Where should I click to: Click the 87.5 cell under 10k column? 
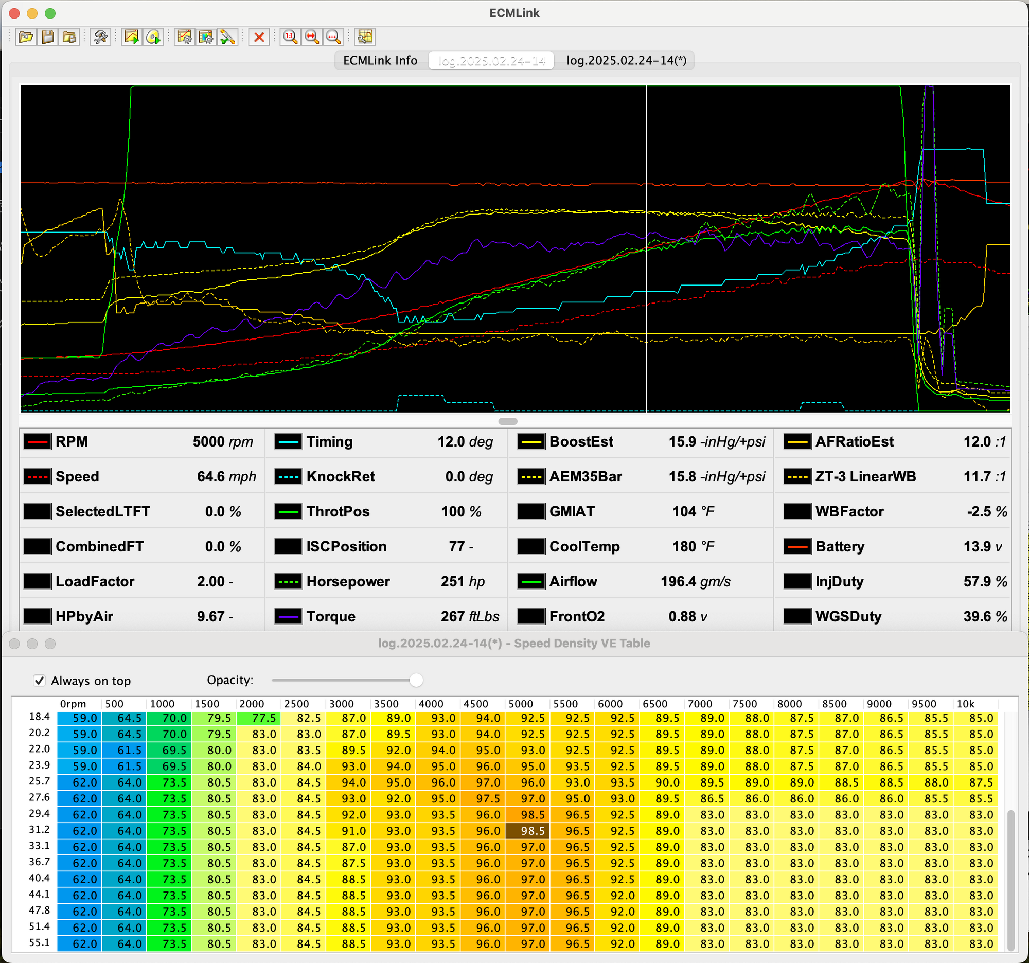[x=975, y=782]
